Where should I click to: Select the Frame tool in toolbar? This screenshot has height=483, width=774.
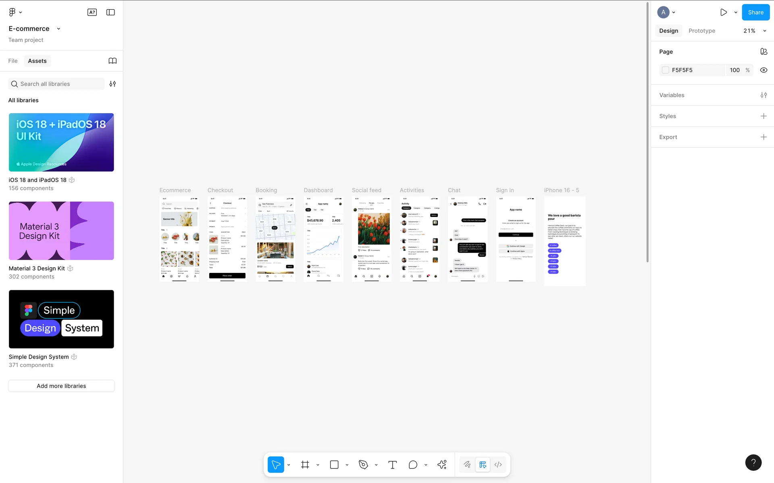305,465
